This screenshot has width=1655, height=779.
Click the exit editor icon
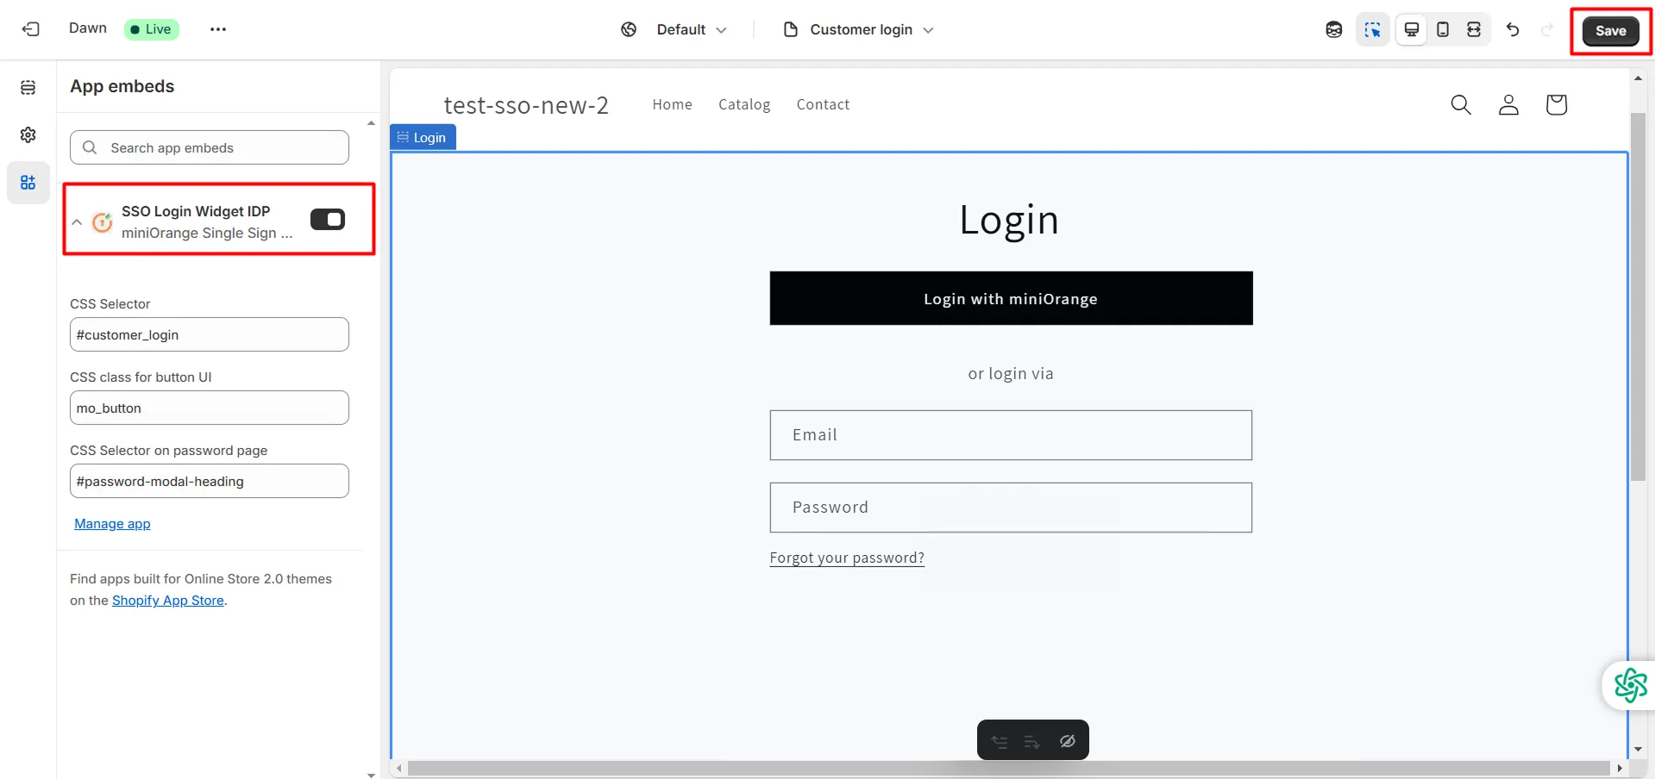point(31,29)
